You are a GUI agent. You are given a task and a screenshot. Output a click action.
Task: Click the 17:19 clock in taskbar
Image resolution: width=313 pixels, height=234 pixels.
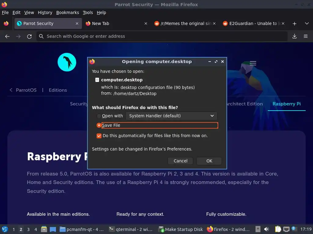coord(306,229)
